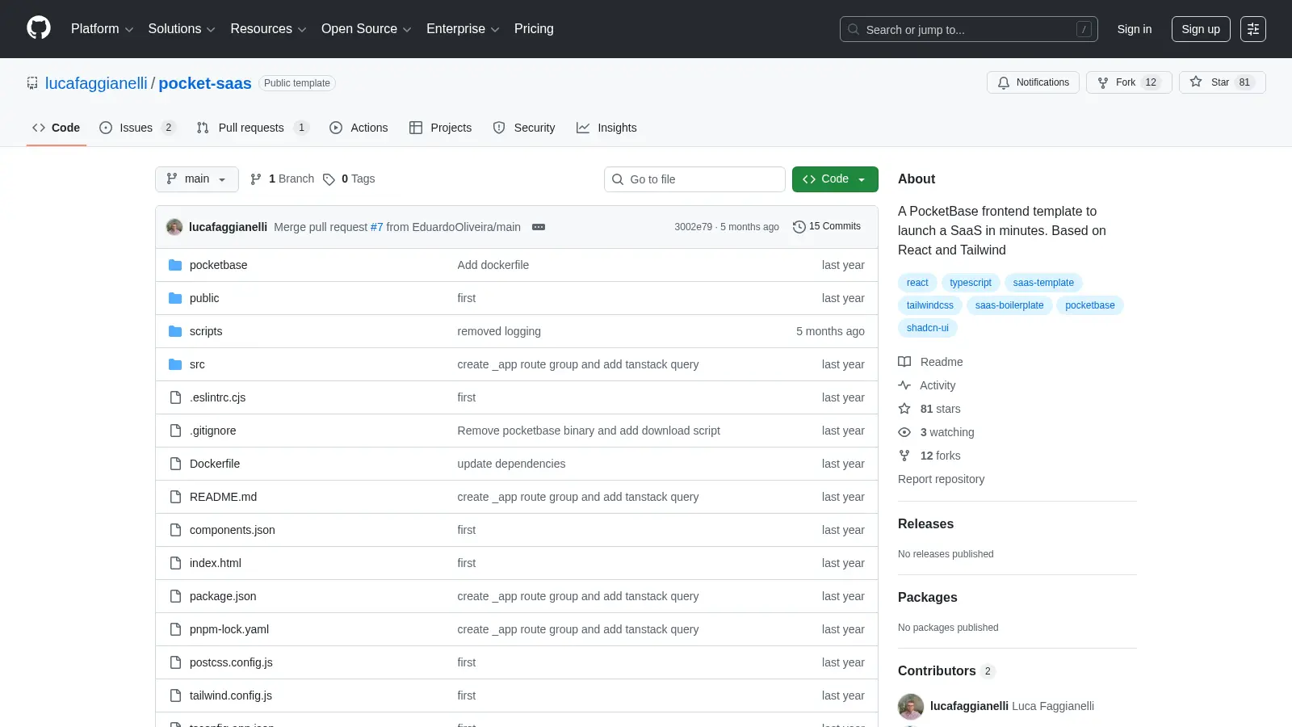Select the shadcn-ui topic tag
This screenshot has width=1292, height=727.
tap(928, 328)
